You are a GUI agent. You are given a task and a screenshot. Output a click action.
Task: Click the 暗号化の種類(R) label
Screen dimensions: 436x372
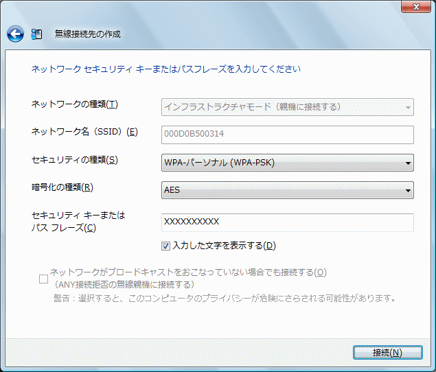(62, 187)
